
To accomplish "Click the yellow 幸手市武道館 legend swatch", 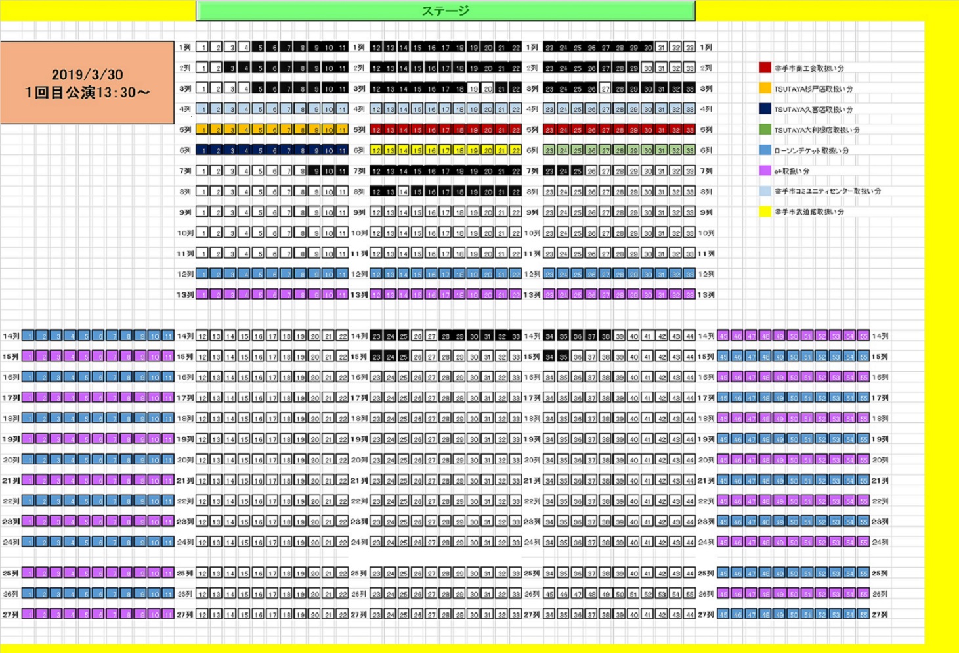I will tap(765, 212).
